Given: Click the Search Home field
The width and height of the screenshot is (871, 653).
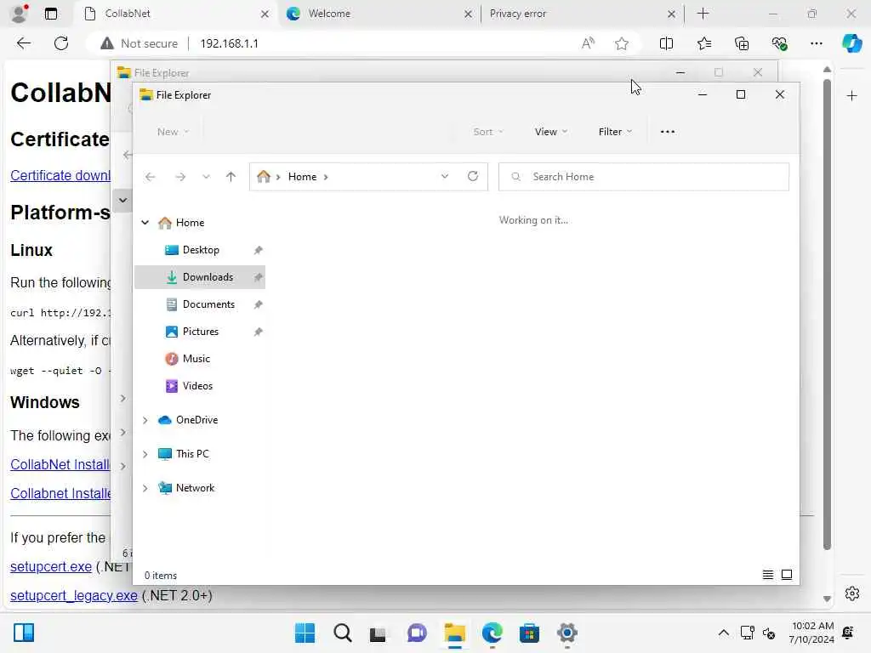Looking at the screenshot, I should (x=644, y=177).
